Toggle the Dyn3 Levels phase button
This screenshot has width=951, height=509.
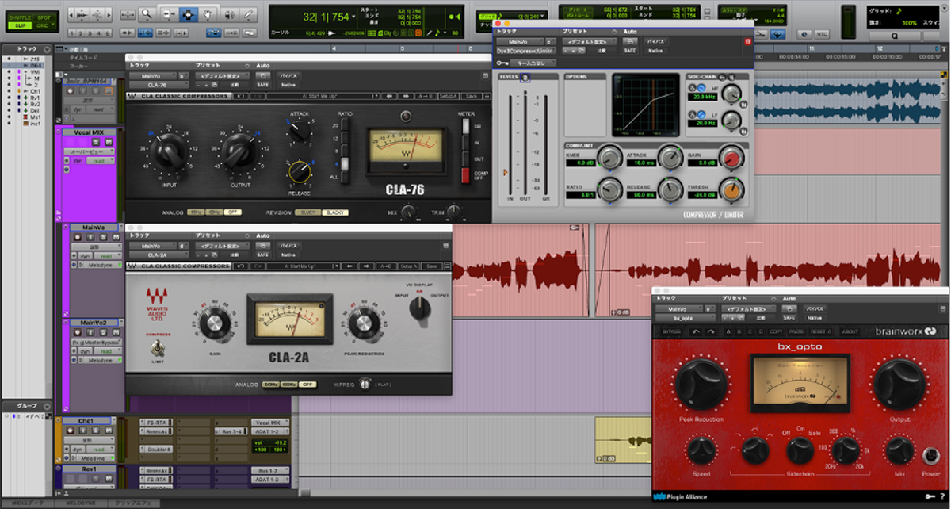[525, 77]
